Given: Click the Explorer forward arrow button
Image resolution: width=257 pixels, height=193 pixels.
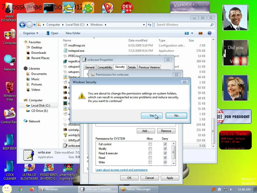Looking at the screenshot, I should pyautogui.click(x=29, y=25).
